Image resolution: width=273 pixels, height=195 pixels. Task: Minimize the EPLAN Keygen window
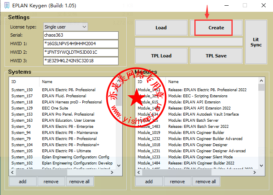click(x=227, y=5)
